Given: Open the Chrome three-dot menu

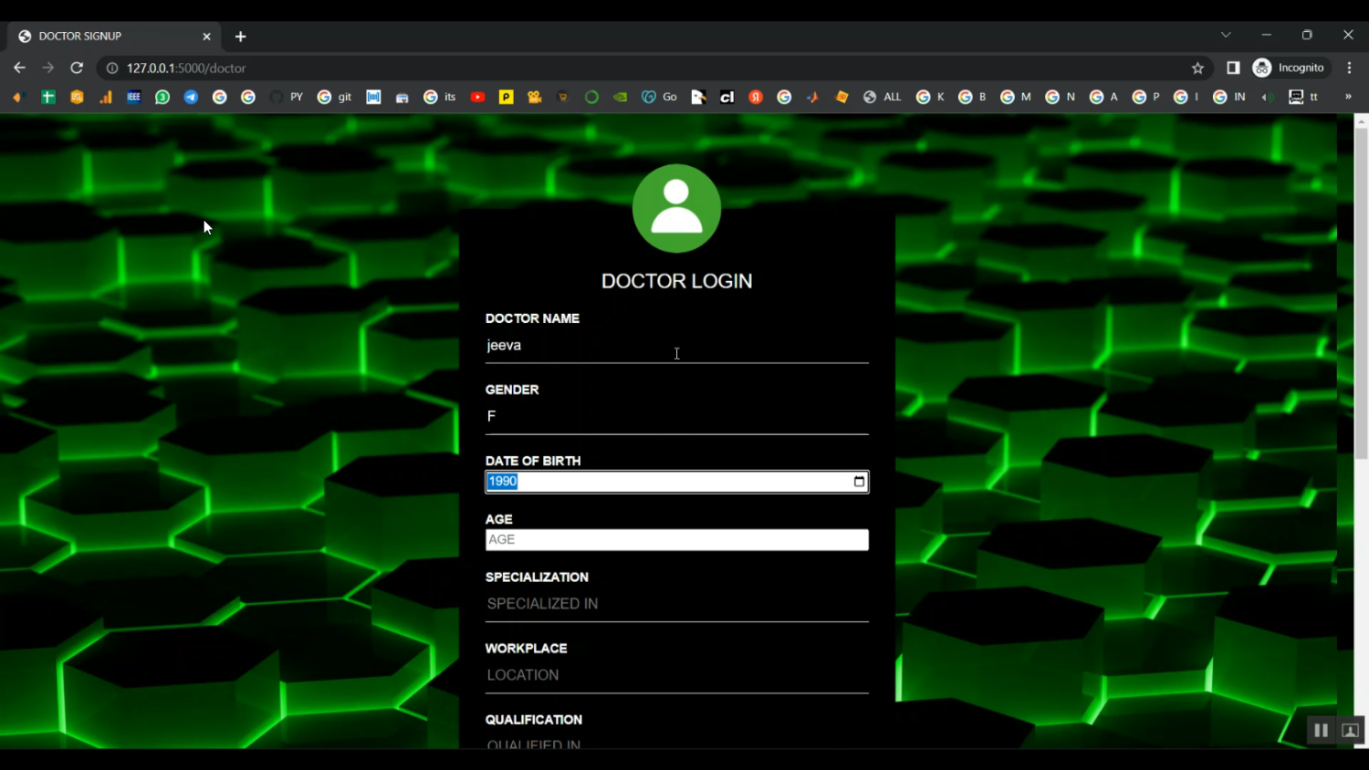Looking at the screenshot, I should coord(1349,68).
